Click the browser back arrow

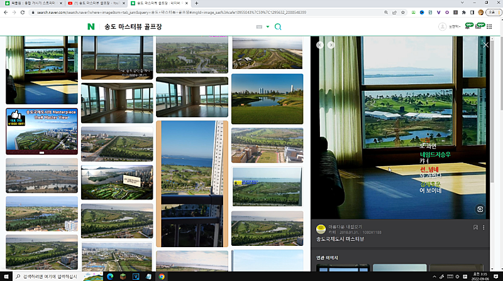tap(6, 12)
